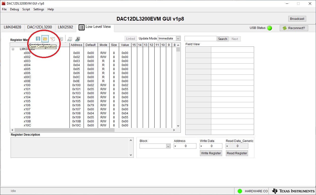Click the read all registers icon
Viewport: 316px width, 195px height.
pos(78,39)
